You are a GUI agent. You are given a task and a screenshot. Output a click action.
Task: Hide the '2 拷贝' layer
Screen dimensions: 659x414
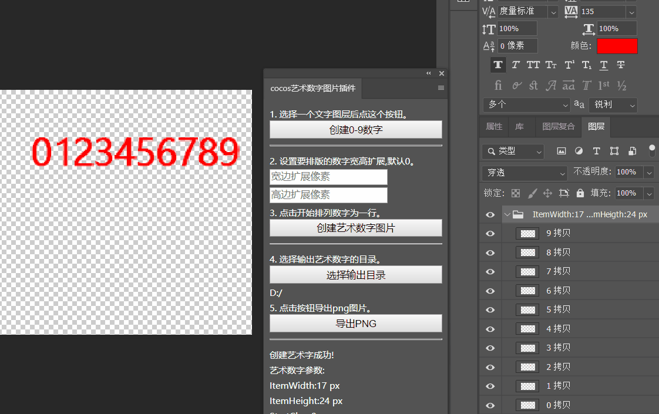pyautogui.click(x=490, y=368)
